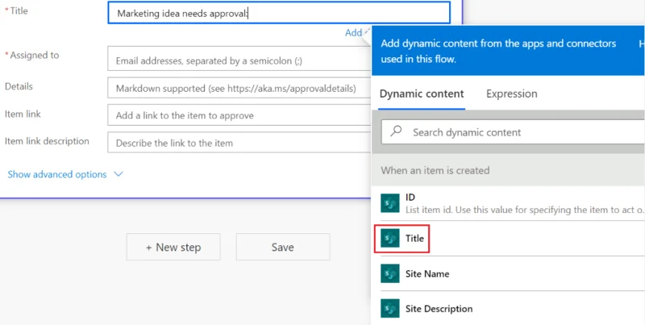Click the Add dynamic content link
The image size is (645, 325).
click(x=357, y=32)
